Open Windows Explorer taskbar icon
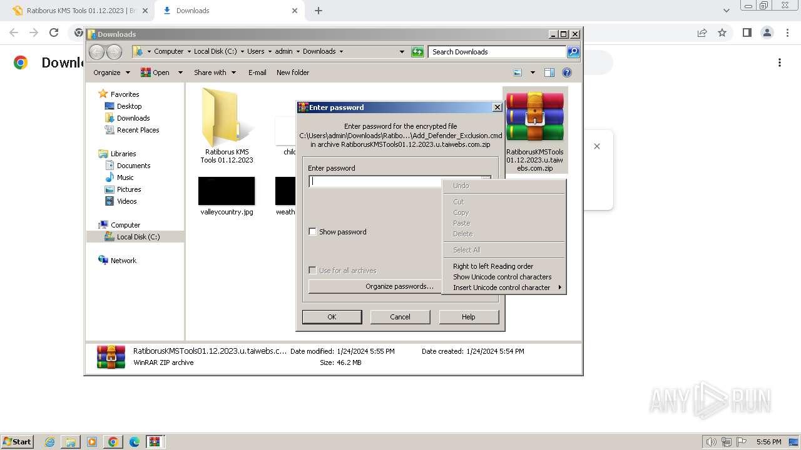This screenshot has width=801, height=450. (71, 442)
